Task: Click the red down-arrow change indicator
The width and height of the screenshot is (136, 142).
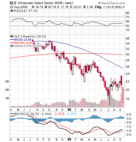Action: click(x=124, y=7)
